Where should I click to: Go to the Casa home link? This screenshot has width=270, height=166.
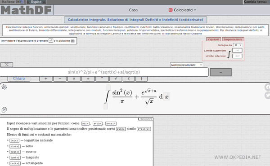click(x=133, y=10)
